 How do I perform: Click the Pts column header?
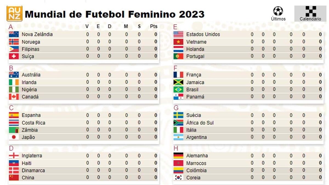154,26
